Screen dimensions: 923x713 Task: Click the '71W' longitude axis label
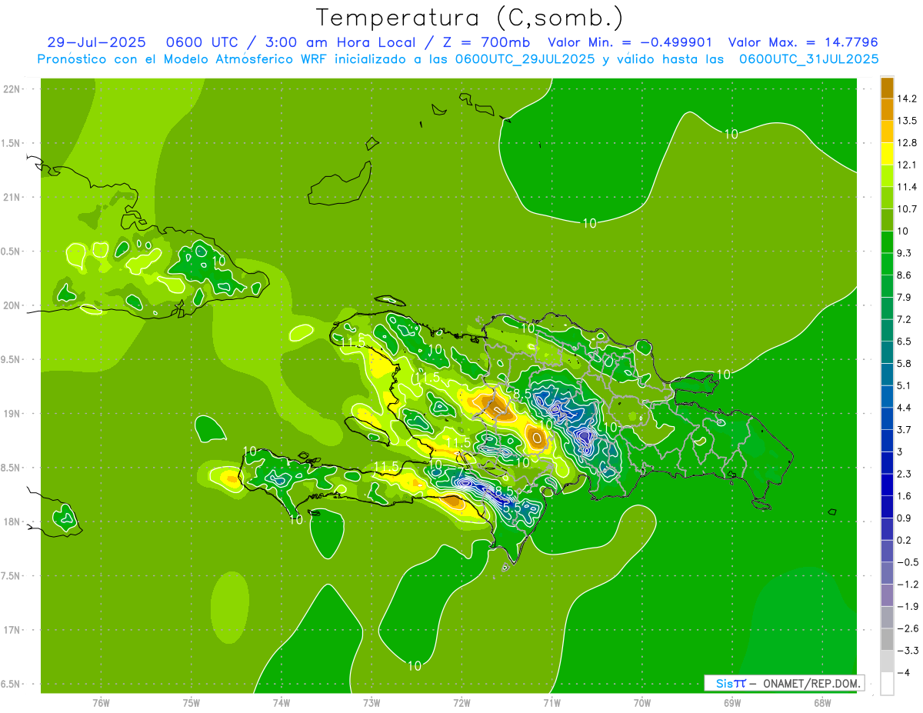pyautogui.click(x=551, y=702)
